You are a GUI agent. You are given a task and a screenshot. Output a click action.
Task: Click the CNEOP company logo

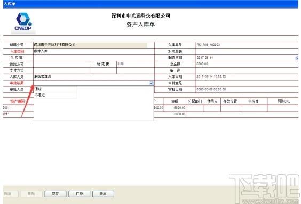[23, 21]
